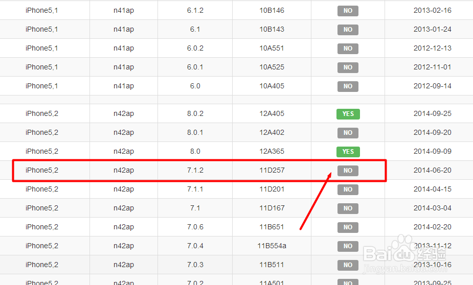Screen dimensions: 473x285
Task: Select version cell 8.0.2
Action: pos(195,113)
